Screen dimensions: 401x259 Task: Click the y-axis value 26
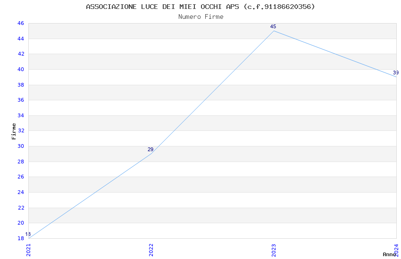tap(21, 177)
